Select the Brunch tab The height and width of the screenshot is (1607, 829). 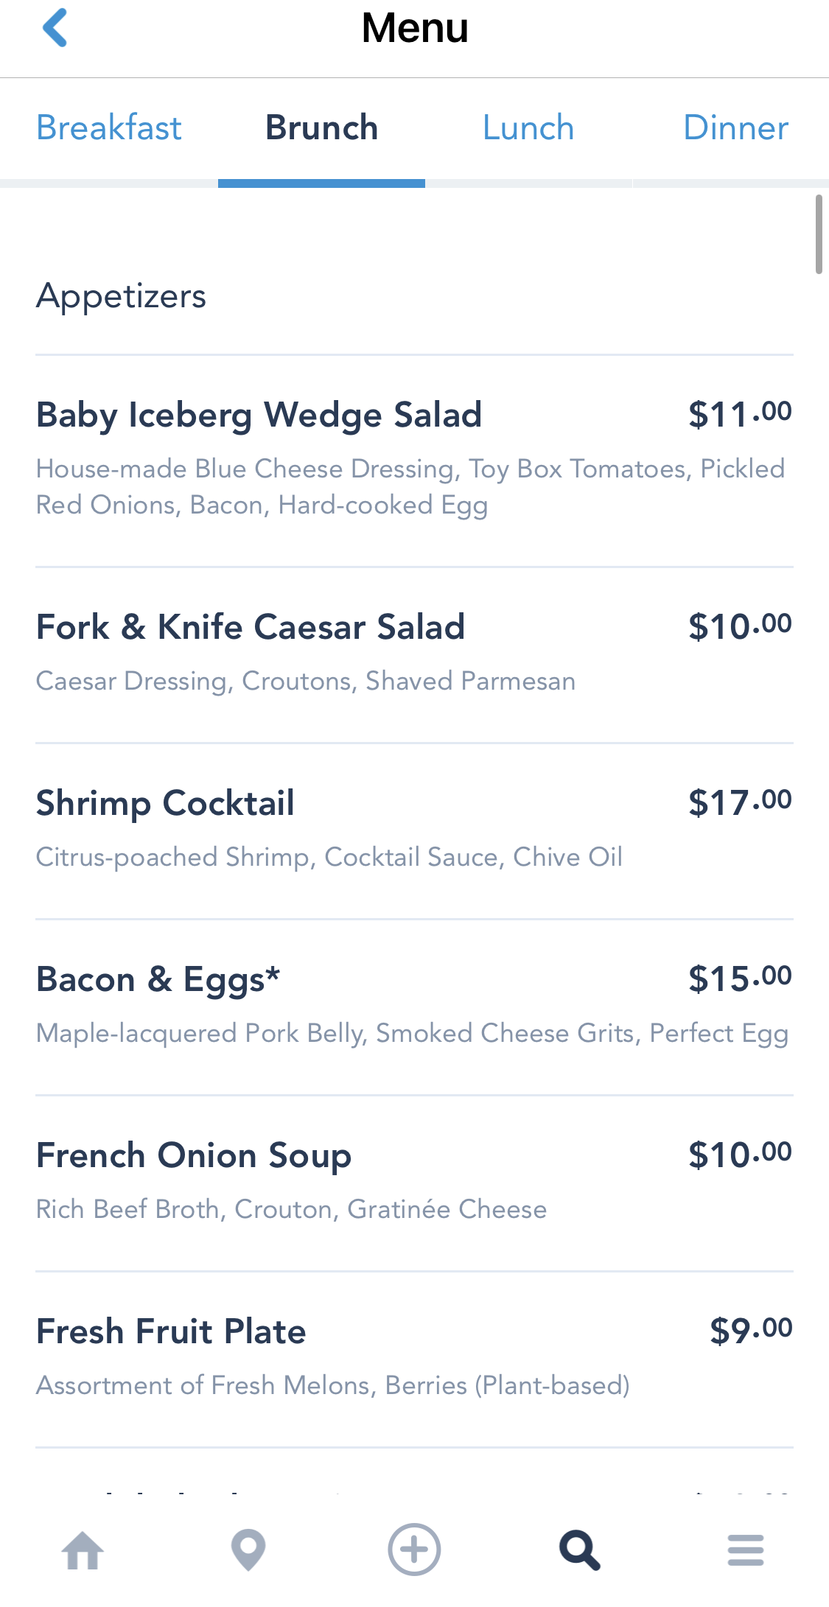pos(321,128)
